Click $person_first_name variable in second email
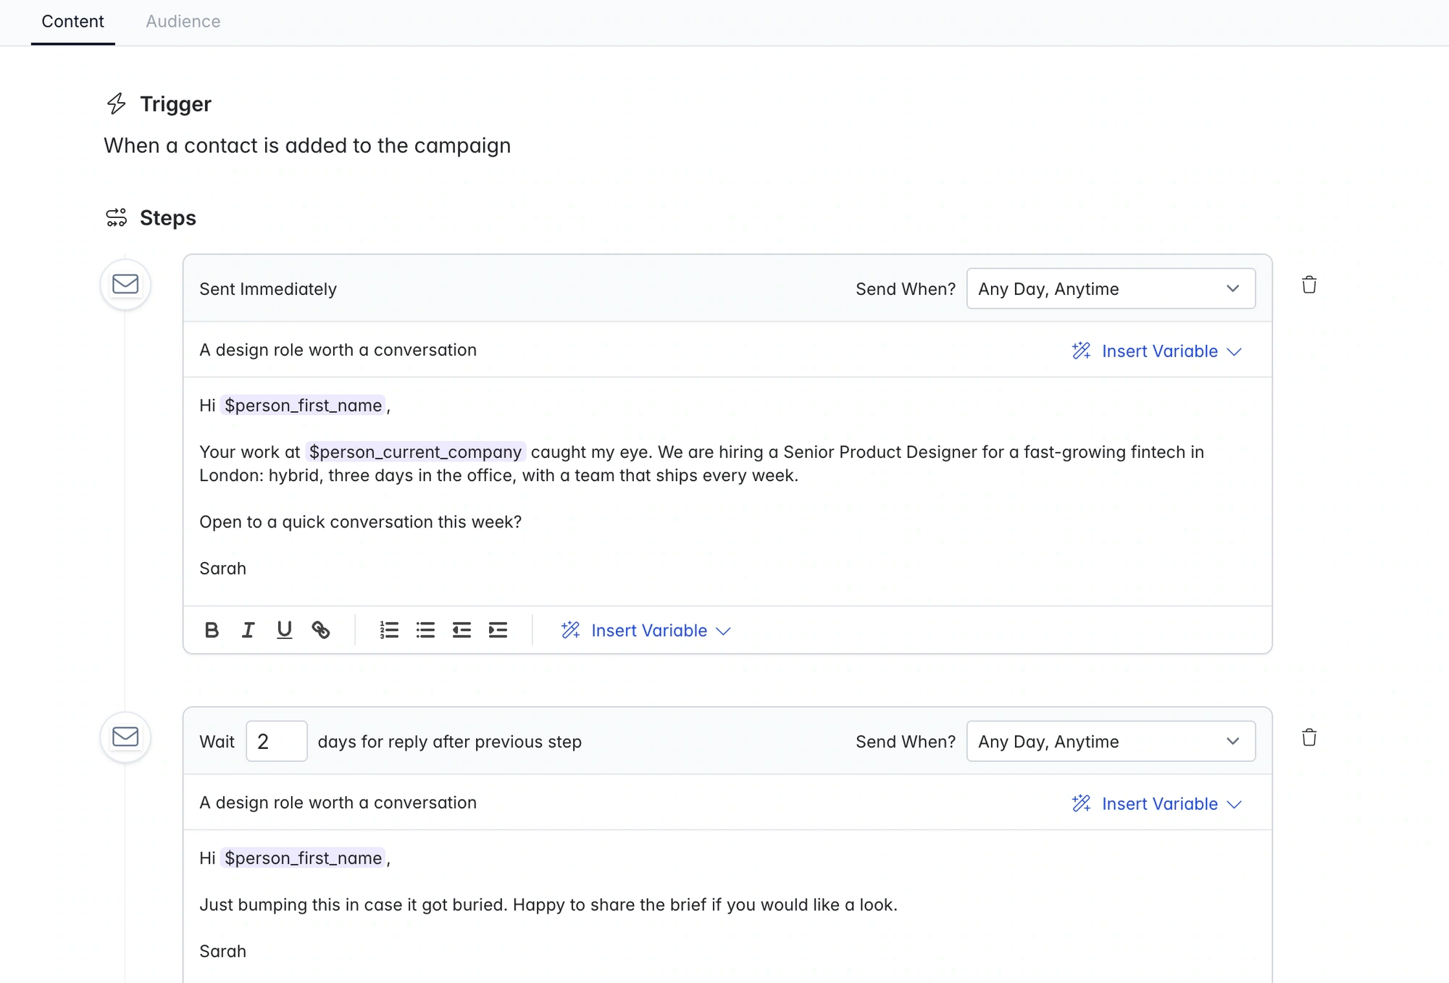Screen dimensions: 1449x983 pos(303,858)
